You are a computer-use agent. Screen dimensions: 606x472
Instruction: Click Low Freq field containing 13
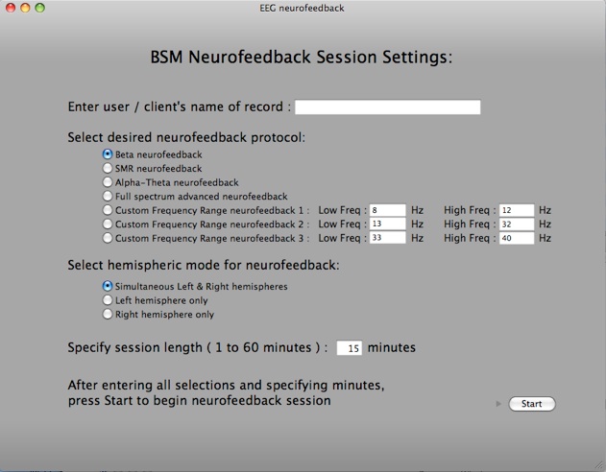[388, 224]
